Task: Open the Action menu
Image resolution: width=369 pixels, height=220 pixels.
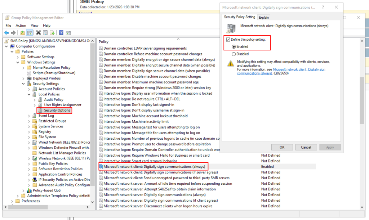Action: [x=21, y=26]
